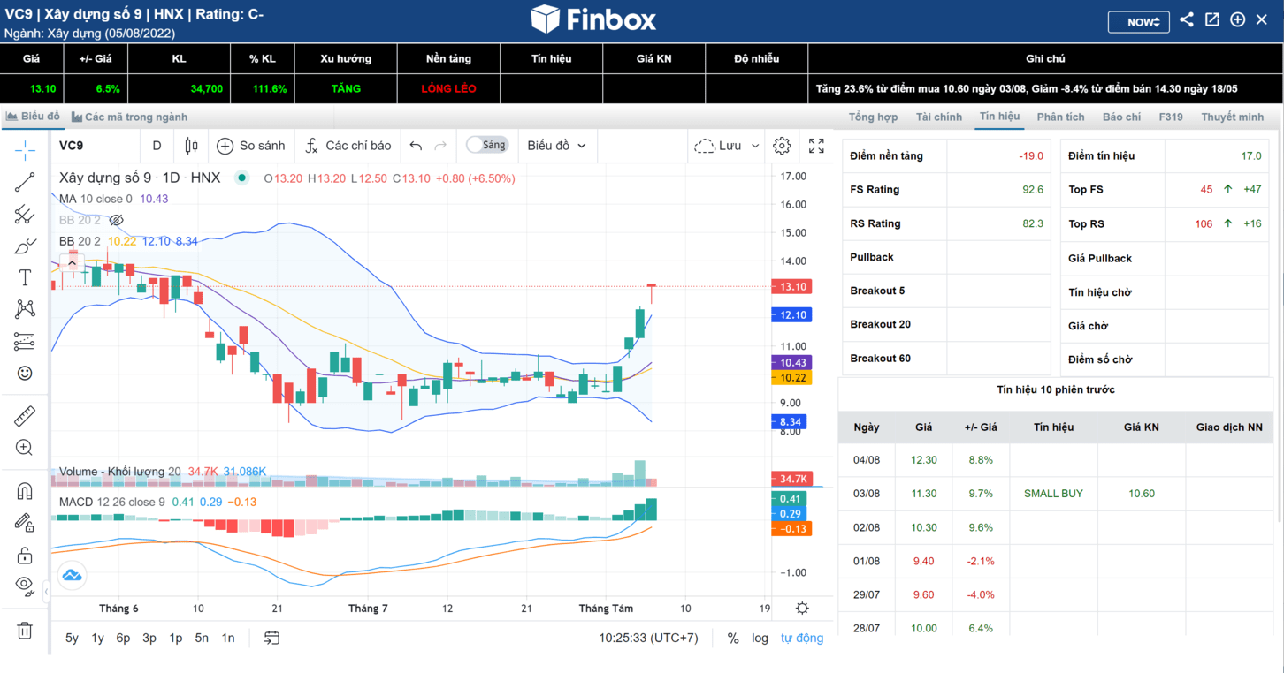Select the 1y time range
Screen dimensions: 1284x673
(98, 638)
